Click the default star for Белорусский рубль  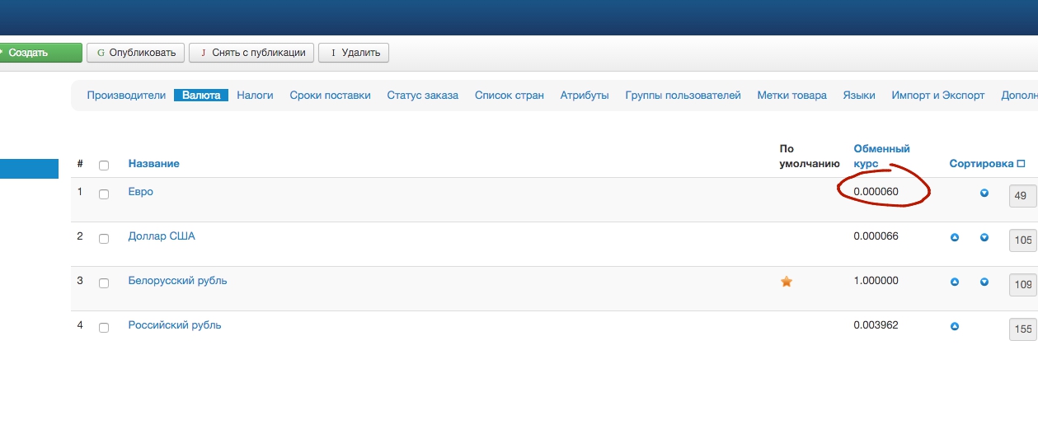click(x=787, y=282)
